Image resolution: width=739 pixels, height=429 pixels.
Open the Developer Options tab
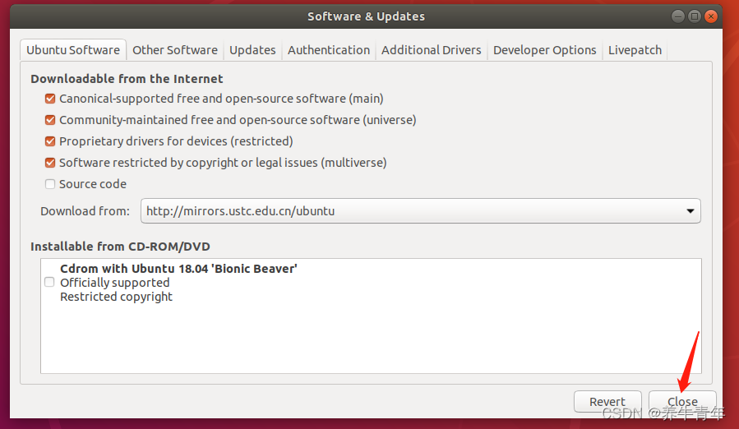[545, 50]
